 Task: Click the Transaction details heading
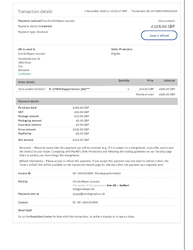[x=35, y=11]
